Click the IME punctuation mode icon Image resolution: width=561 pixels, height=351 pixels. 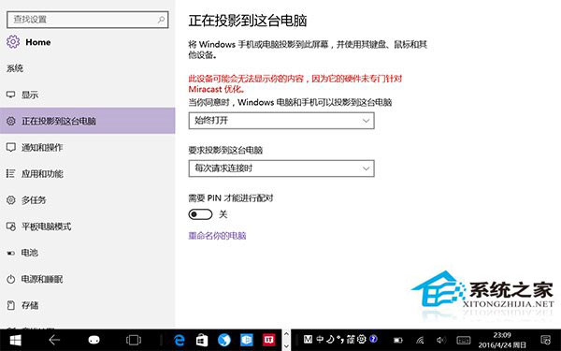click(x=339, y=339)
